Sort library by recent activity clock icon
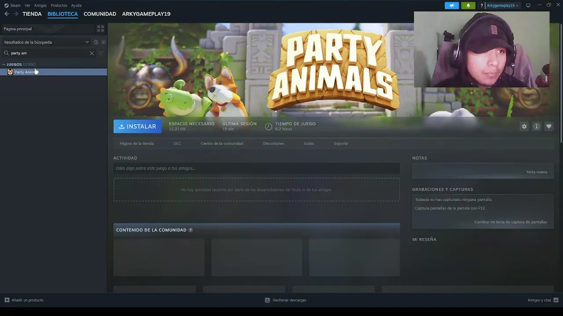This screenshot has height=316, width=563. click(x=96, y=42)
